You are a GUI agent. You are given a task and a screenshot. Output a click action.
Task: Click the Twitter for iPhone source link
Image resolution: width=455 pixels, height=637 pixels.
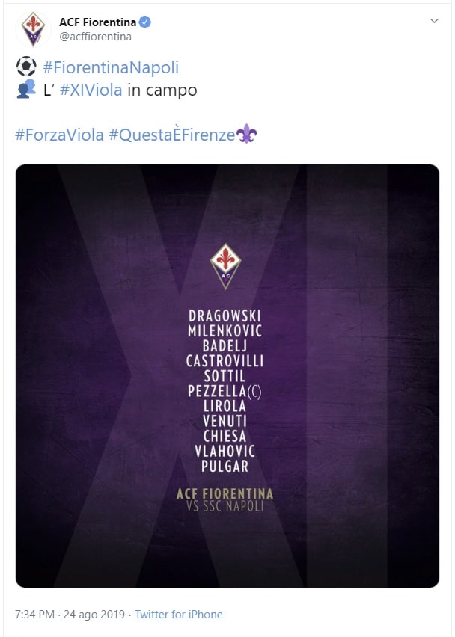(x=178, y=615)
